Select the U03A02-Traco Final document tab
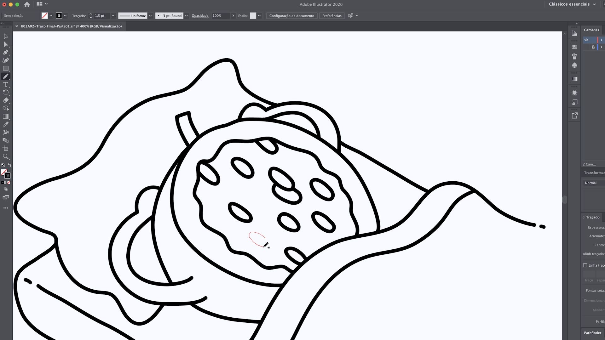The image size is (605, 340). click(x=71, y=26)
